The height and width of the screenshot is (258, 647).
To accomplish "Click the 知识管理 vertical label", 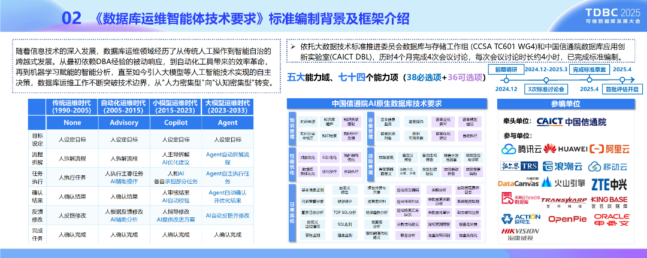I will (292, 128).
